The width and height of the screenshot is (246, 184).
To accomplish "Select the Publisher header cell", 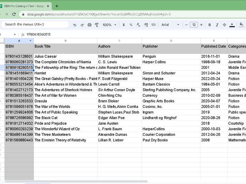I will point(171,48).
